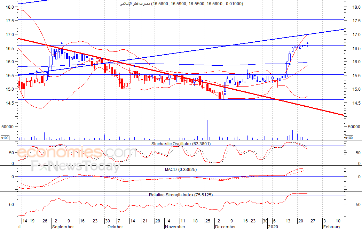The width and height of the screenshot is (362, 229).
Task: Click date label 26 before September
Action: (45, 221)
